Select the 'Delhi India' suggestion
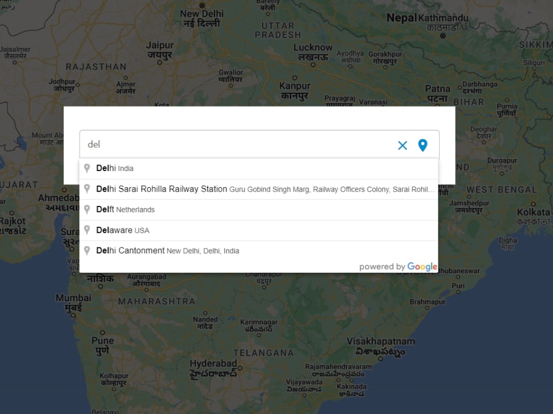 259,168
